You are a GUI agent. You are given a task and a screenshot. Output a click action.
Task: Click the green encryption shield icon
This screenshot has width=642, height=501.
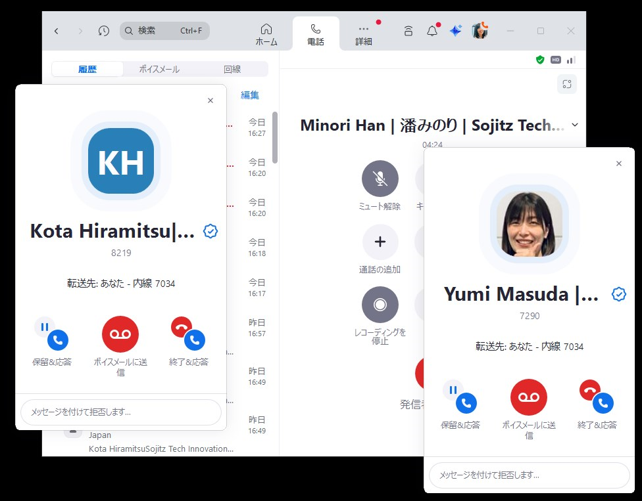point(540,60)
